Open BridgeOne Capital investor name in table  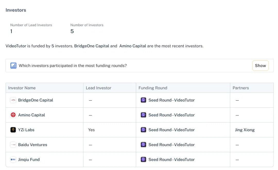tap(36, 100)
